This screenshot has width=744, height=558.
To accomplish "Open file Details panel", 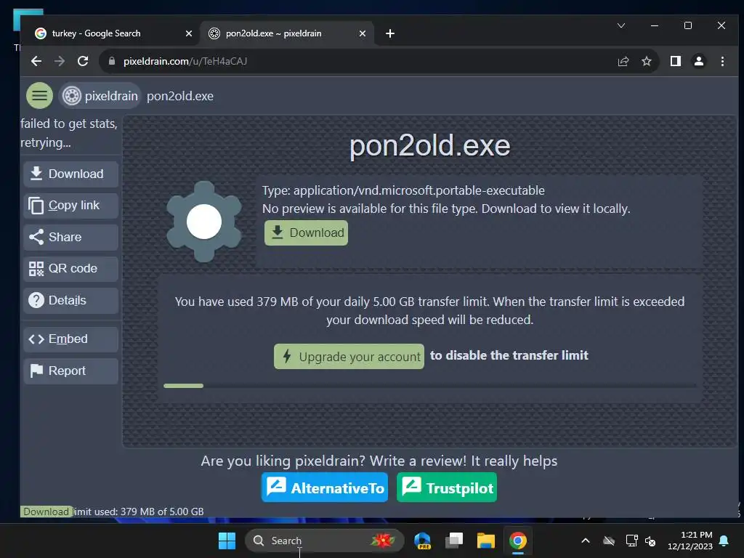I will tap(70, 300).
